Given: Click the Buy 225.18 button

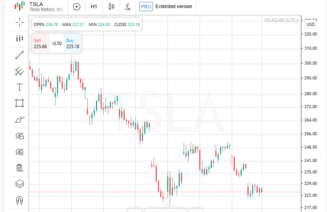Looking at the screenshot, I should (73, 43).
